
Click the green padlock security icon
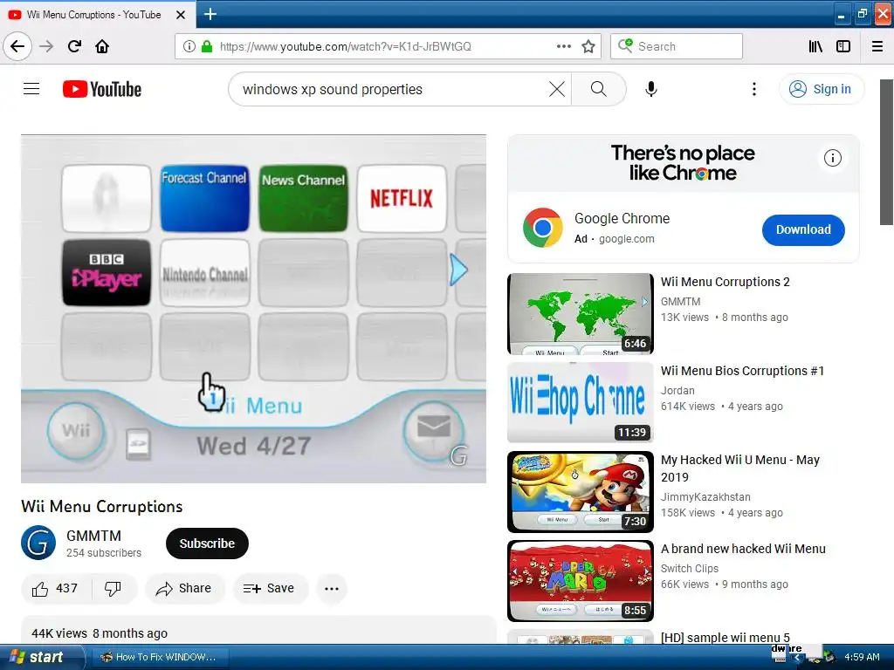click(207, 46)
